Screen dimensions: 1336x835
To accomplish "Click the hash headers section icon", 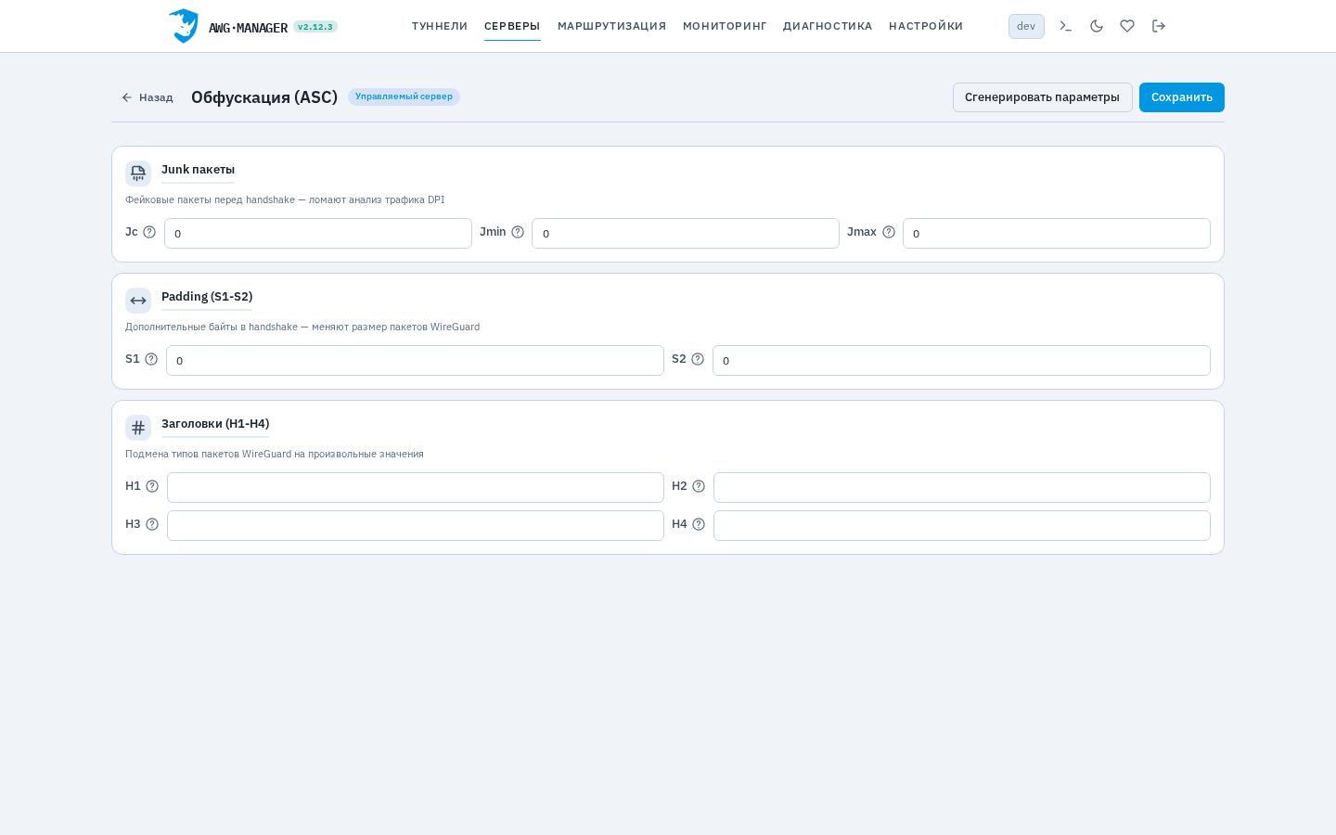I will 138,428.
